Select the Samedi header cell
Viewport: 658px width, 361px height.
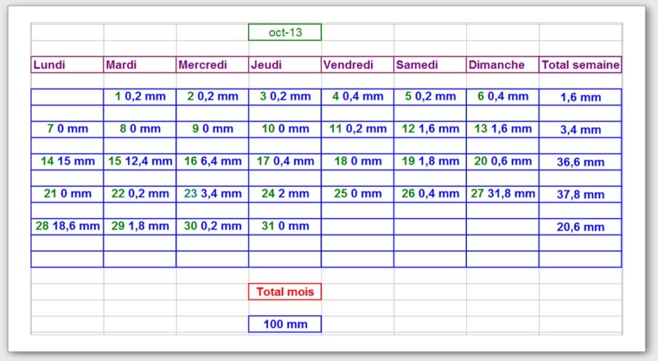(x=430, y=65)
